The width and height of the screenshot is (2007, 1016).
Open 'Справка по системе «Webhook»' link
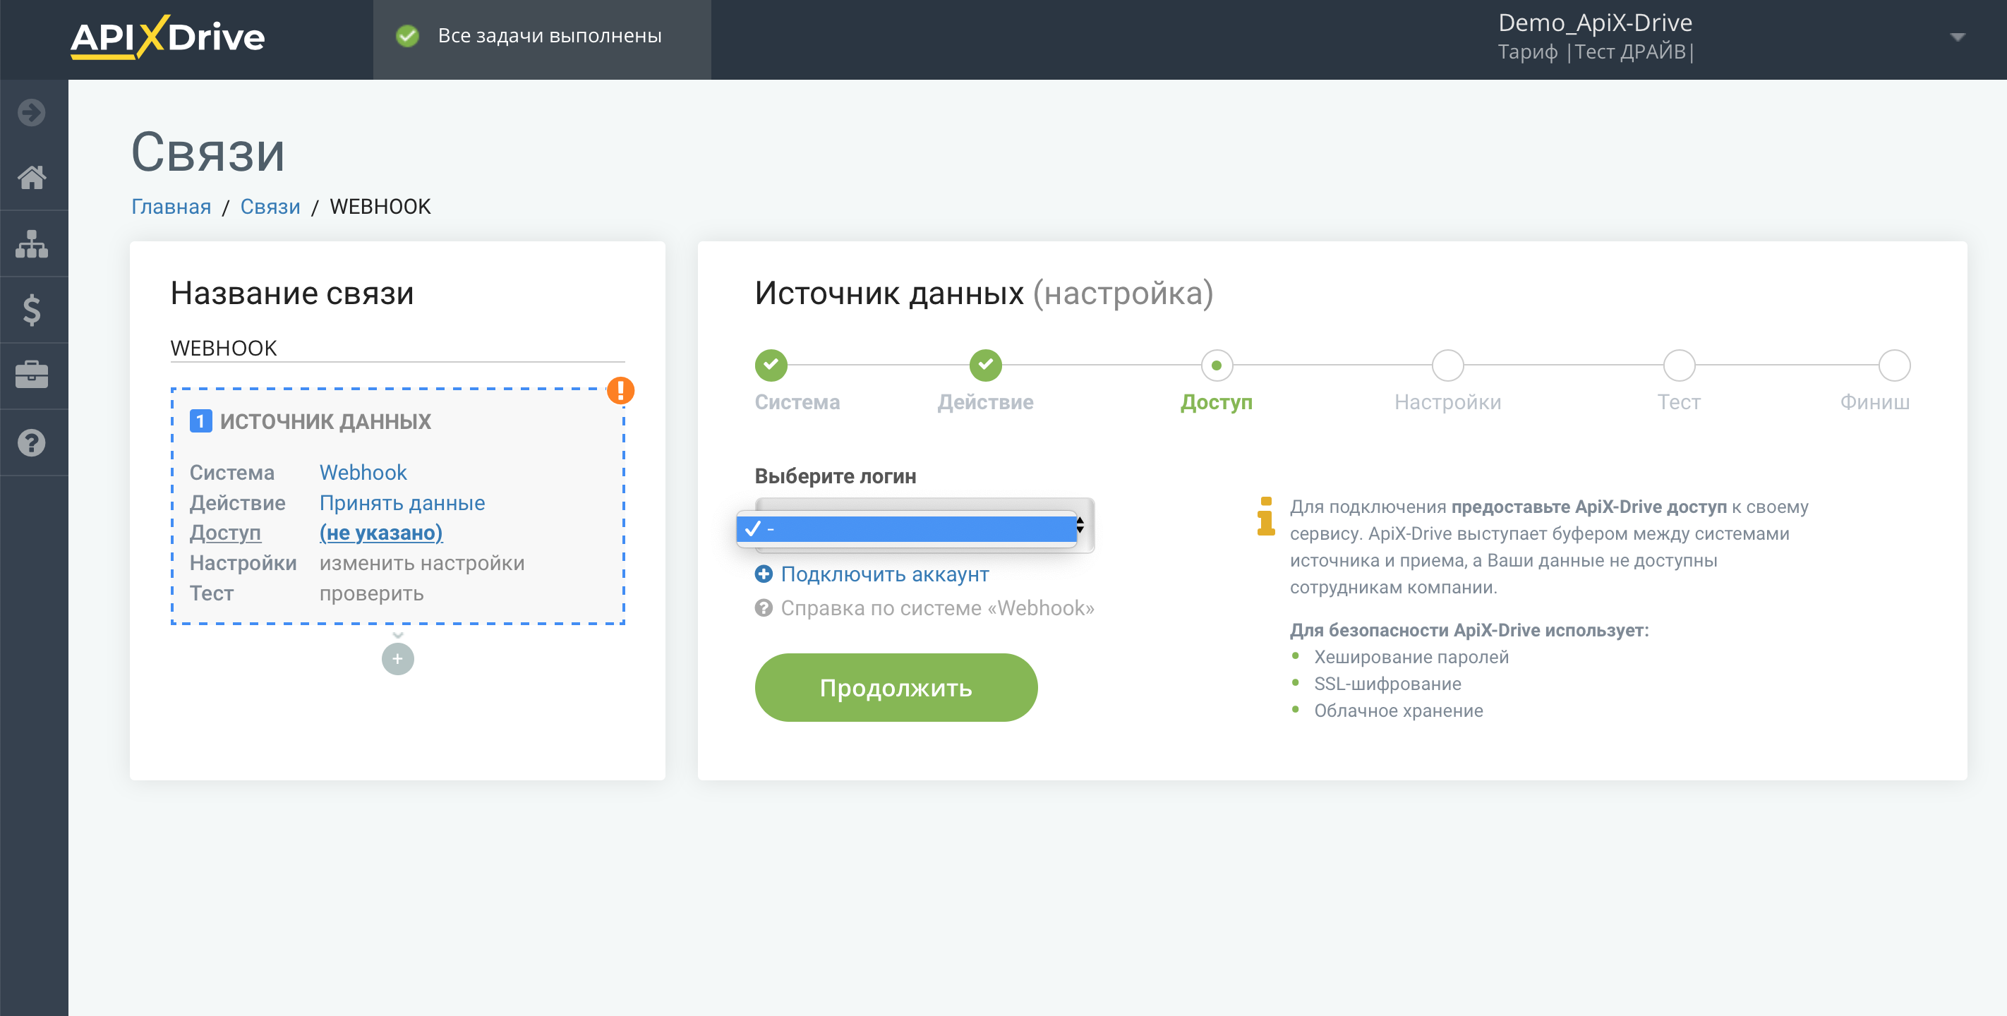(x=937, y=607)
